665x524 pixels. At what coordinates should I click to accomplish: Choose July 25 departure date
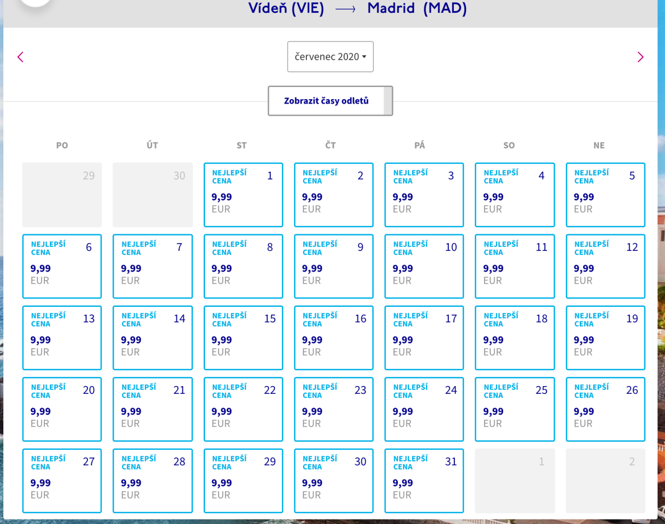(x=514, y=409)
